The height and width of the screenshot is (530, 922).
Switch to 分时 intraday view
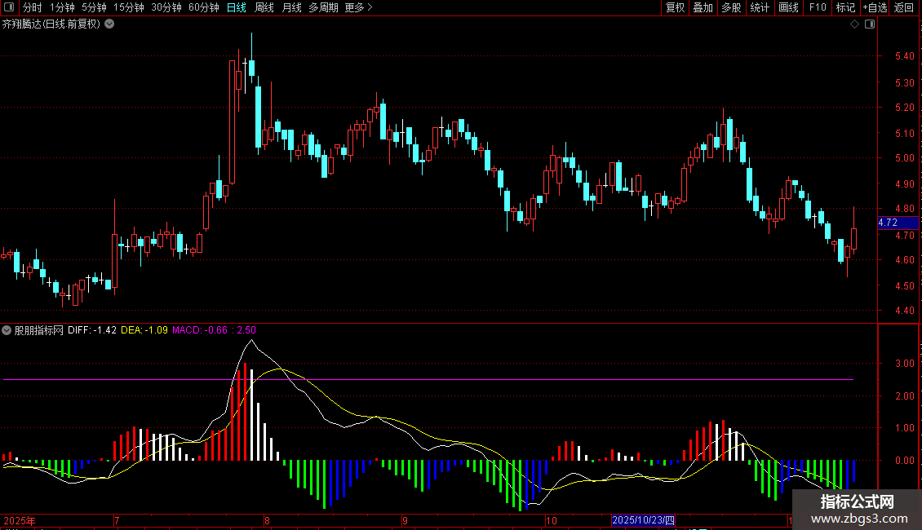point(33,7)
